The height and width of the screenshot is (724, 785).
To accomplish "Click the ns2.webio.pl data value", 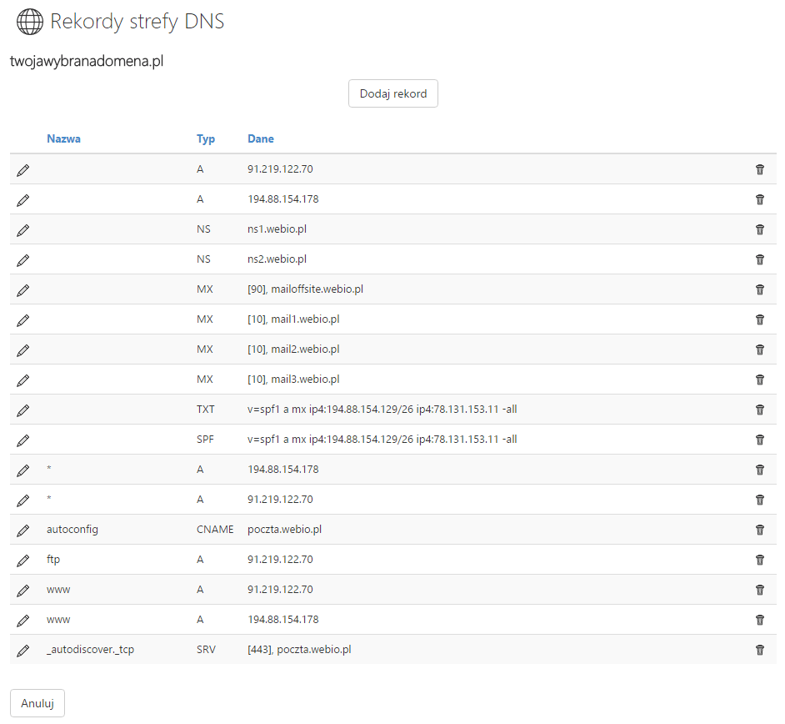I will tap(277, 259).
